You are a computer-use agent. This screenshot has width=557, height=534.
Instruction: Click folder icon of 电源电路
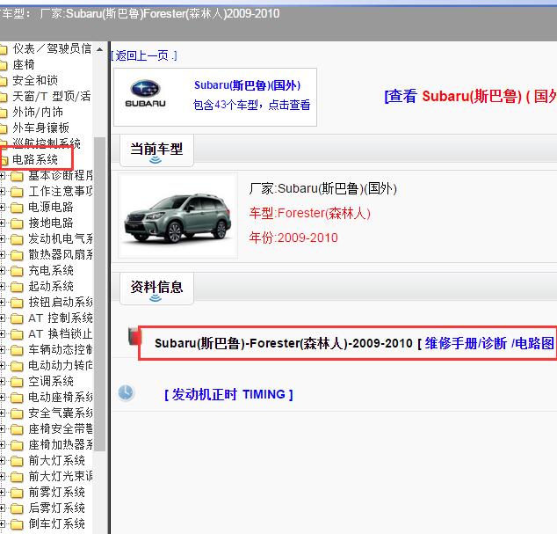tap(17, 208)
